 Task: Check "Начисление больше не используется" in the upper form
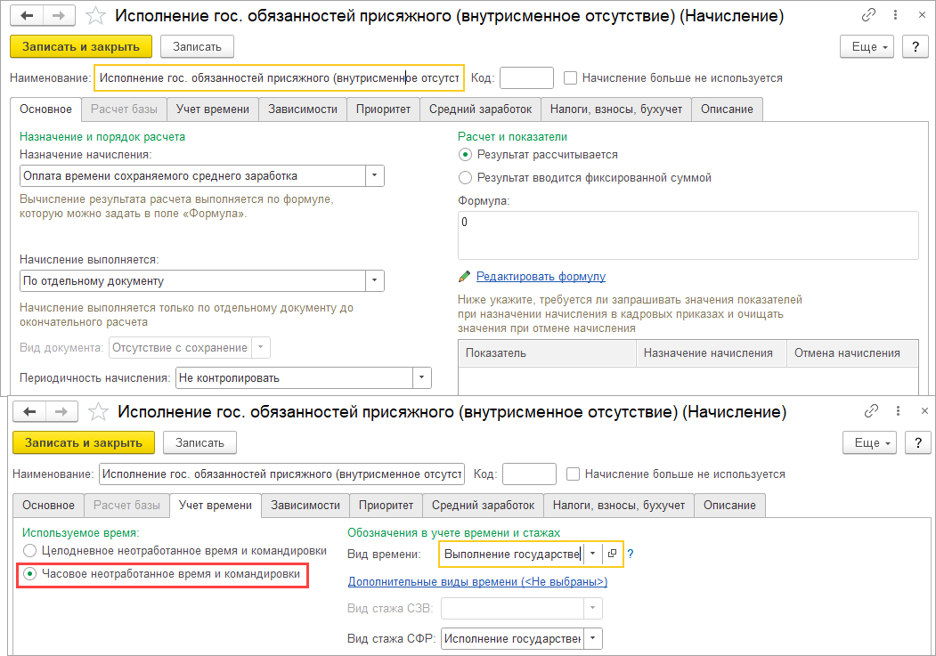pos(571,78)
